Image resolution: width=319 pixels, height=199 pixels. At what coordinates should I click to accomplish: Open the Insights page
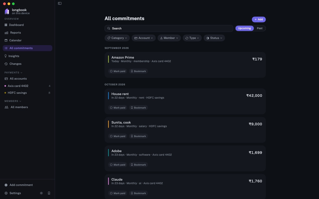pos(27,56)
